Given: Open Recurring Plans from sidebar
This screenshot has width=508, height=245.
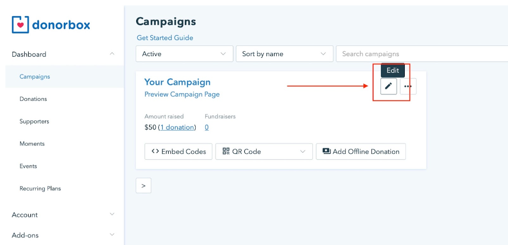Looking at the screenshot, I should click(40, 189).
